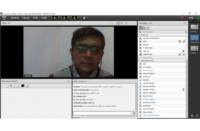Click Eskandar Heidari's microphone icon
Screen dimensions: 200x131
183,89
